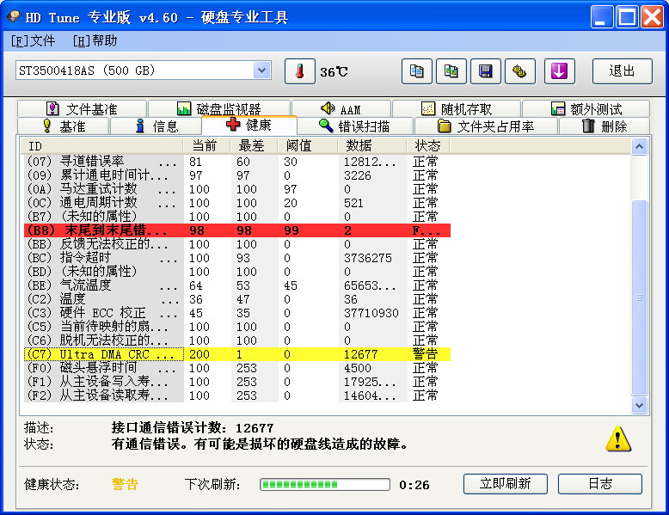Select the (F2) 从主设备读取寿 row
Image resolution: width=669 pixels, height=515 pixels.
pos(237,395)
